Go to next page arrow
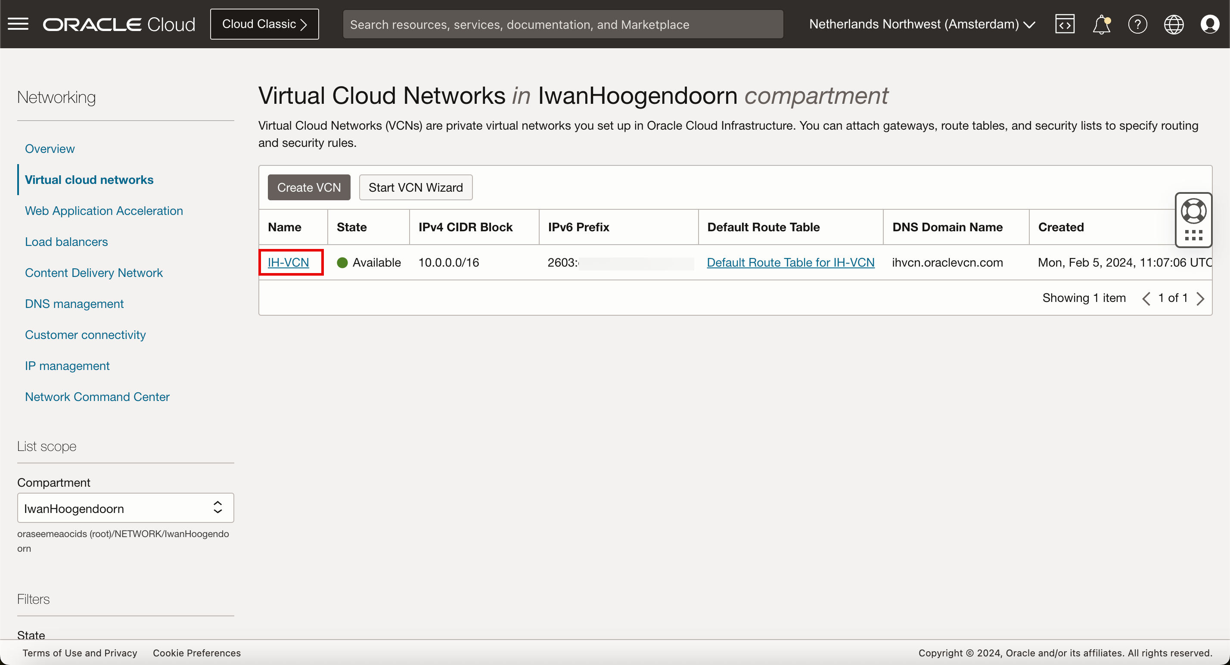 (x=1200, y=298)
